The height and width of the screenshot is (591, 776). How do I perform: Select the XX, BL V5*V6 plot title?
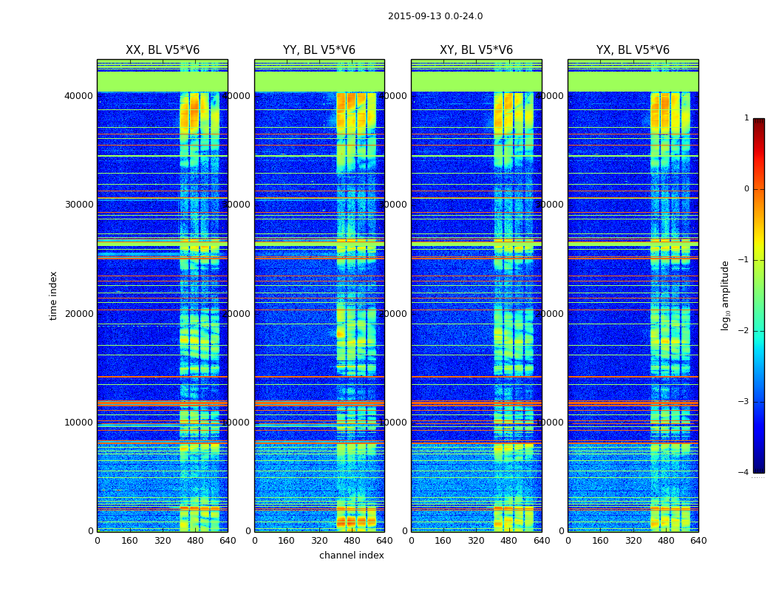pos(162,50)
